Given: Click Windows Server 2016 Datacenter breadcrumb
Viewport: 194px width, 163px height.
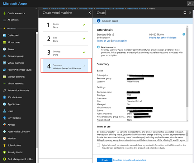Looking at the screenshot, I should [x=110, y=9].
